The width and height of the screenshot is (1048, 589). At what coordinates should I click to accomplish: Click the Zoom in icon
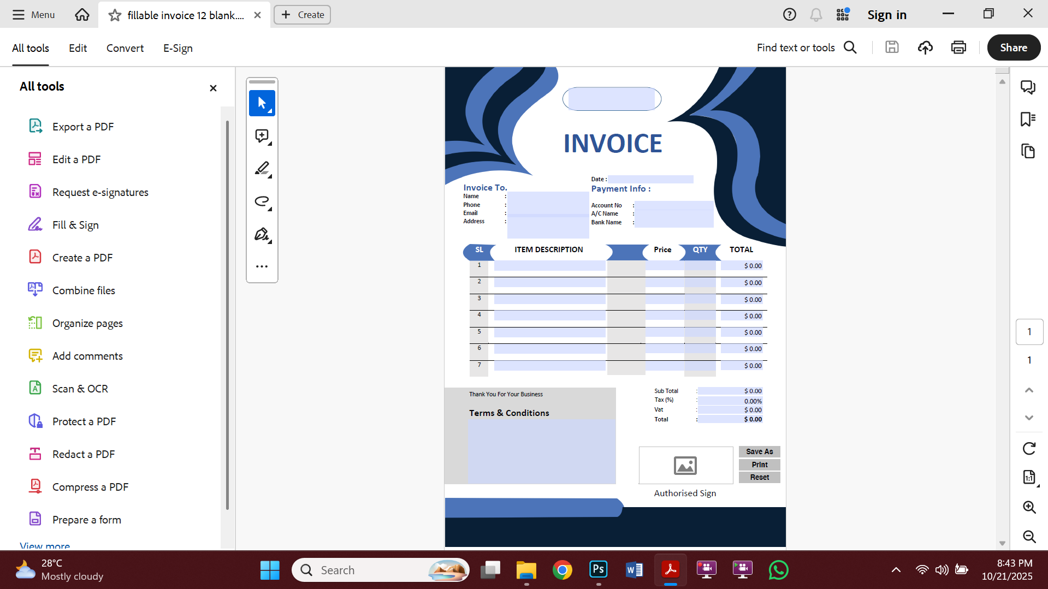coord(1030,507)
